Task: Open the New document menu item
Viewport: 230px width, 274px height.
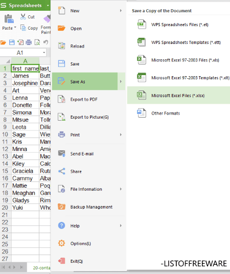Action: (88, 11)
